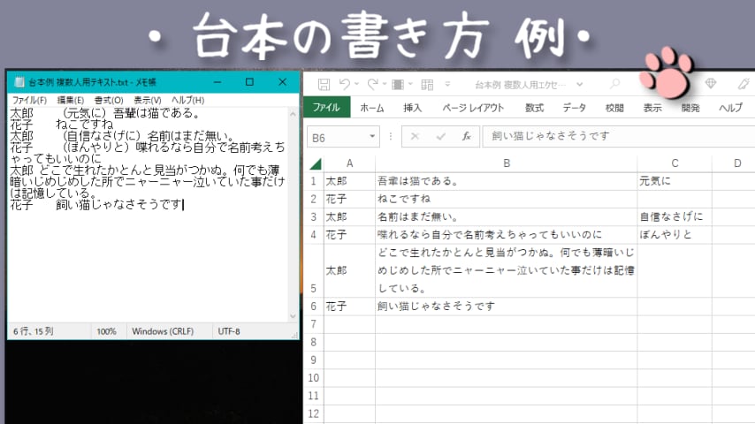This screenshot has width=755, height=424.
Task: Open Customize Quick Access Toolbar arrow
Action: coord(447,84)
